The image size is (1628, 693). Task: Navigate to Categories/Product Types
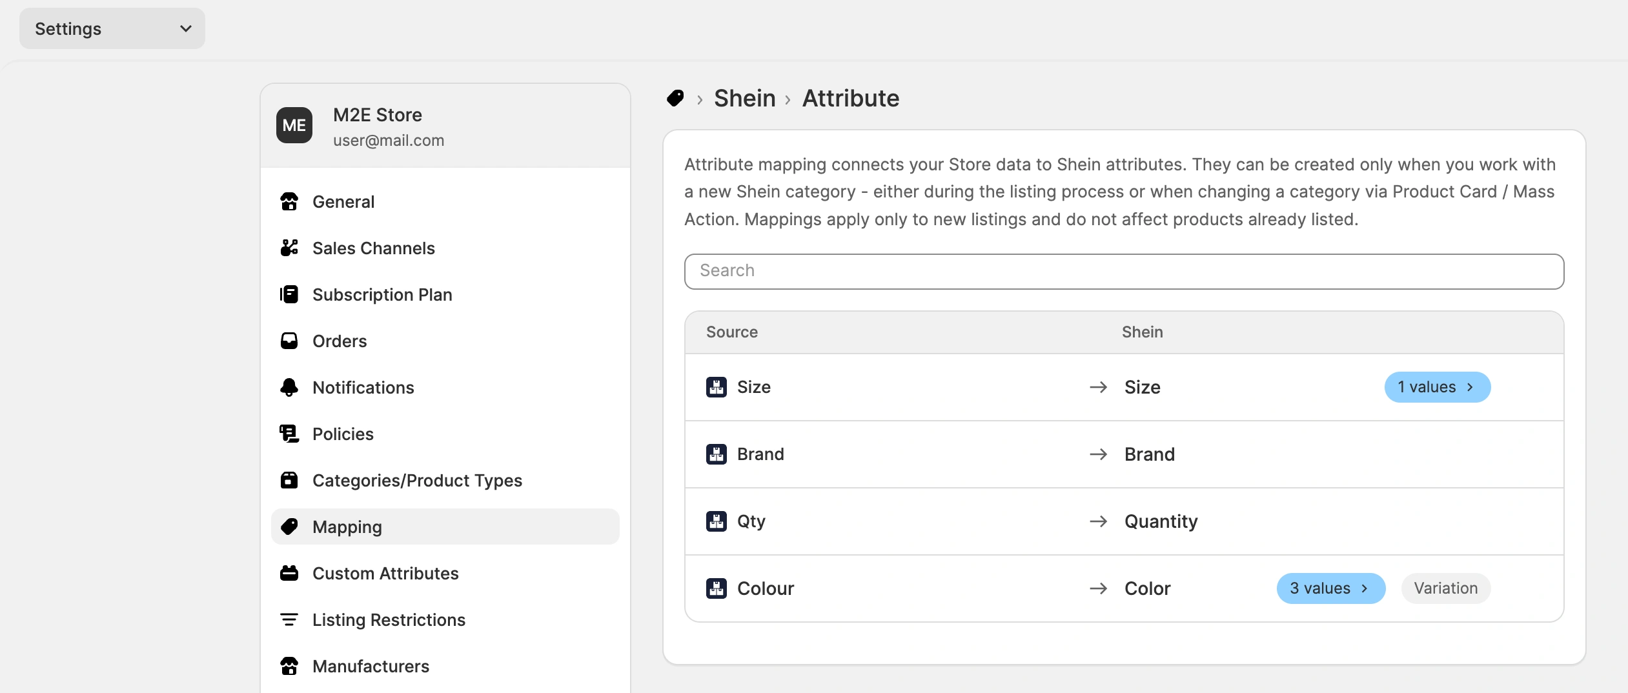[445, 481]
